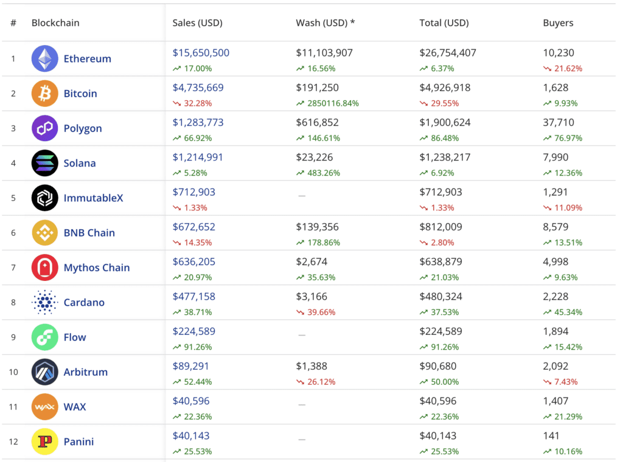Select Solana wash value $23,226
The image size is (623, 462).
(x=315, y=157)
